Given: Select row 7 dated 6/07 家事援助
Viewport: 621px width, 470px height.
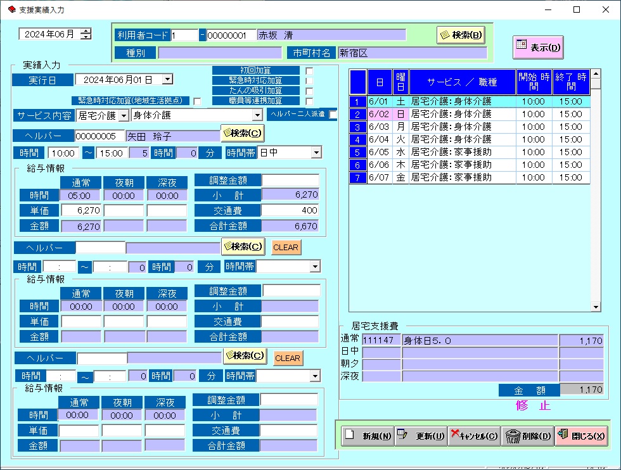Looking at the screenshot, I should (470, 177).
